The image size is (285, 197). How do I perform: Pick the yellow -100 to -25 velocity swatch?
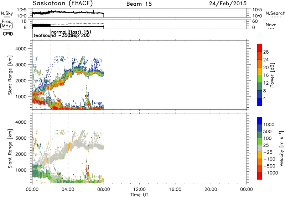pyautogui.click(x=260, y=155)
